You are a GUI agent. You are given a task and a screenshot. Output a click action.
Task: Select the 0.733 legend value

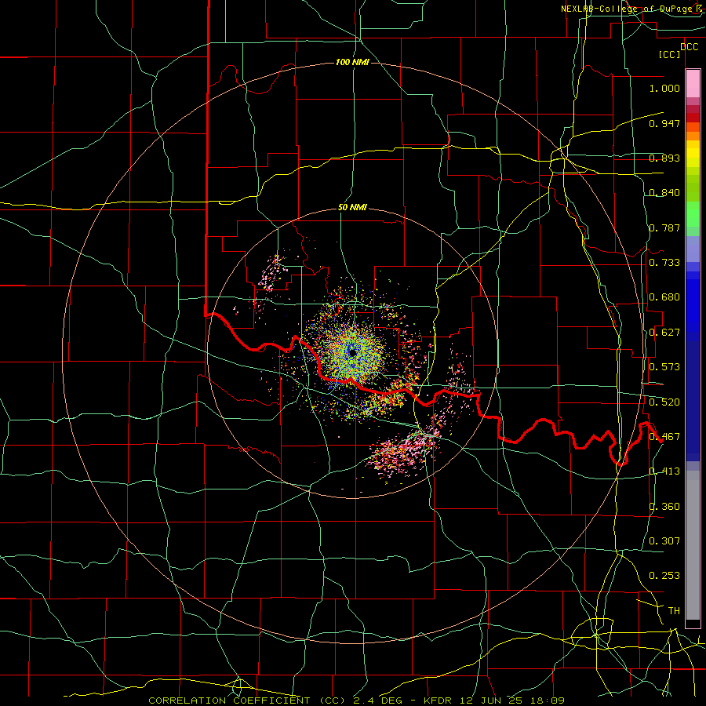tap(664, 263)
